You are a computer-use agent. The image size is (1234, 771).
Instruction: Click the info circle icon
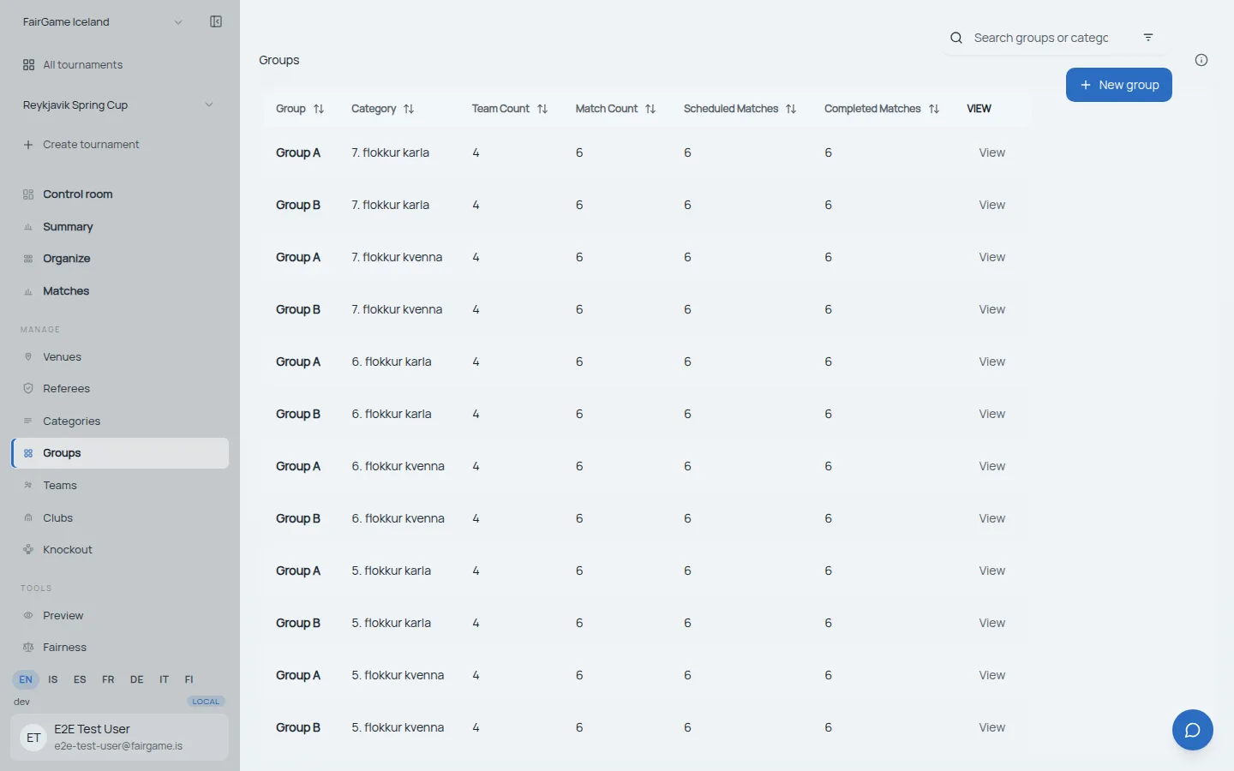tap(1201, 60)
